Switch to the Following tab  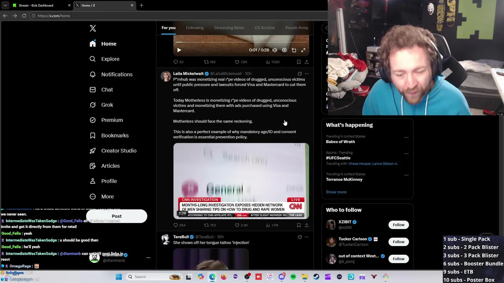point(195,28)
